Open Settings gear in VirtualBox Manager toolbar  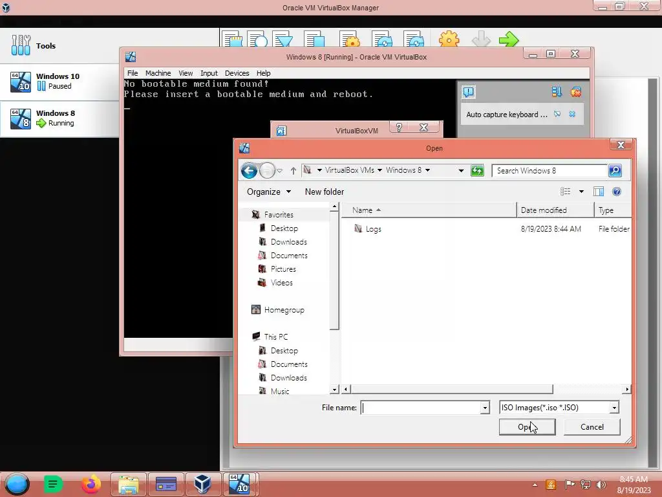pos(449,39)
